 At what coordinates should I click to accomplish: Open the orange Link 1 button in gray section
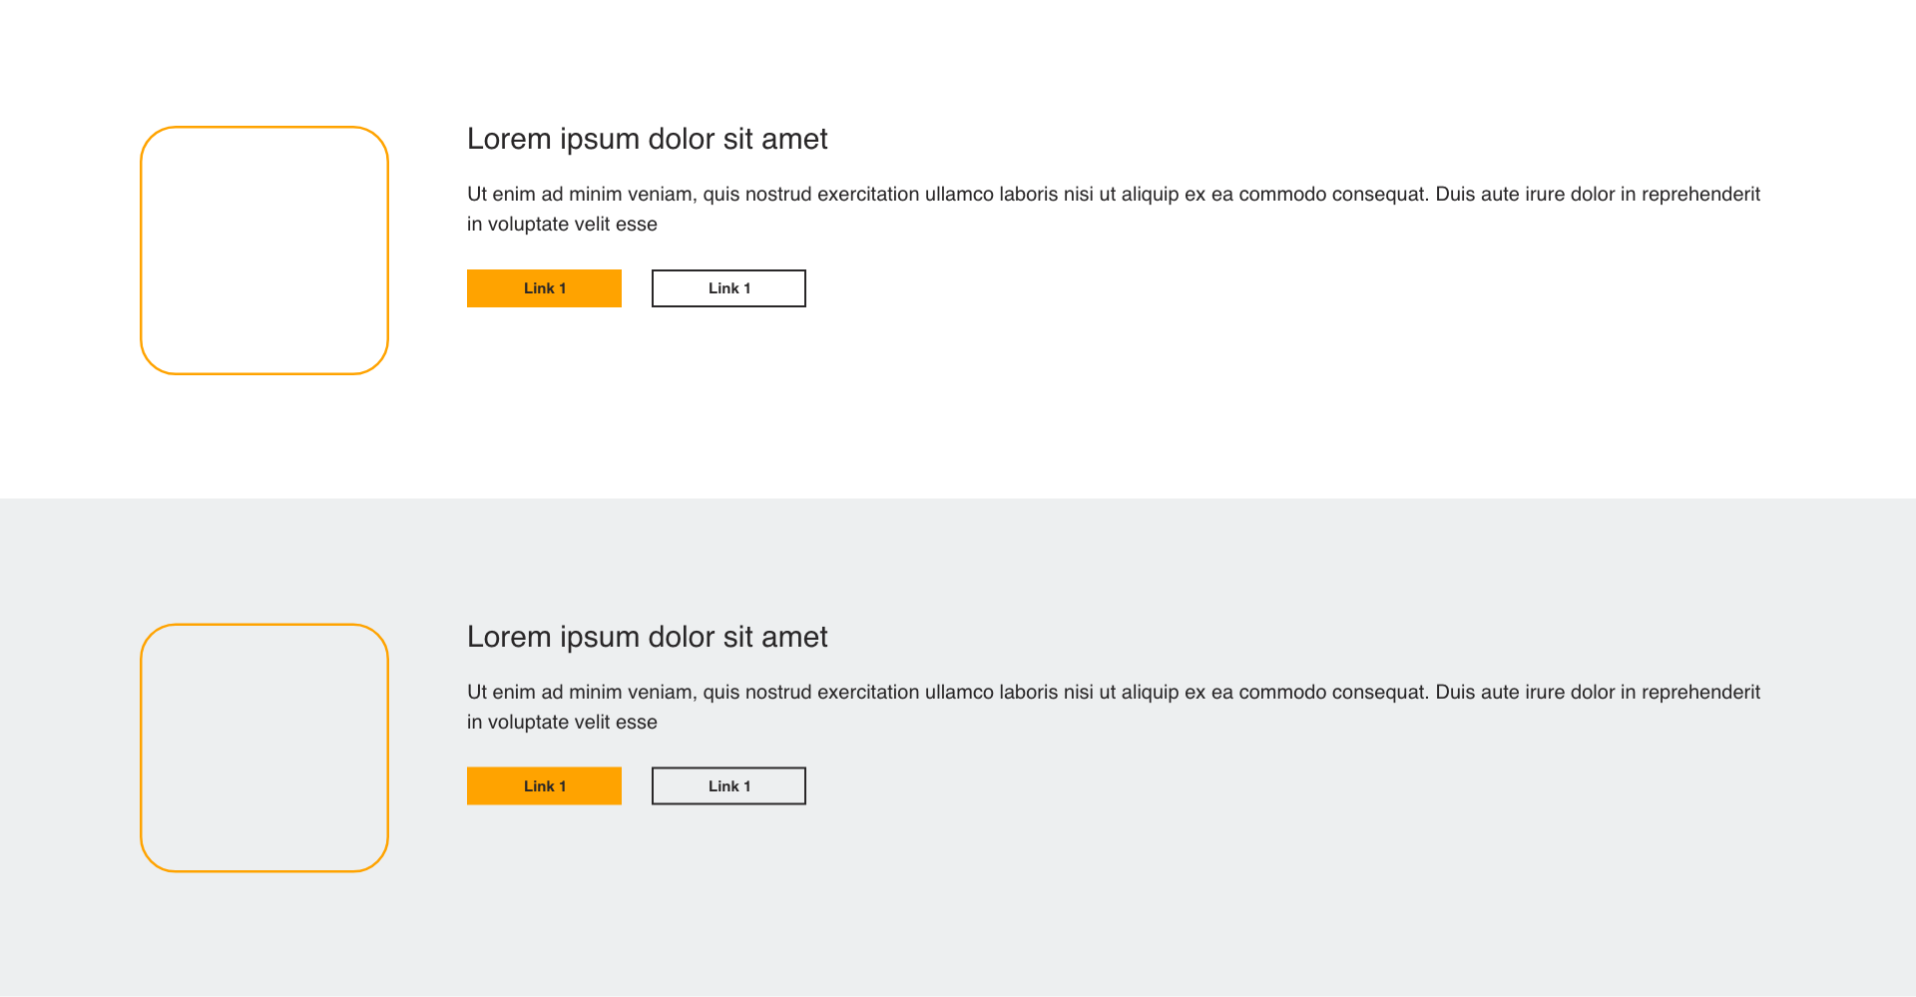click(x=544, y=786)
